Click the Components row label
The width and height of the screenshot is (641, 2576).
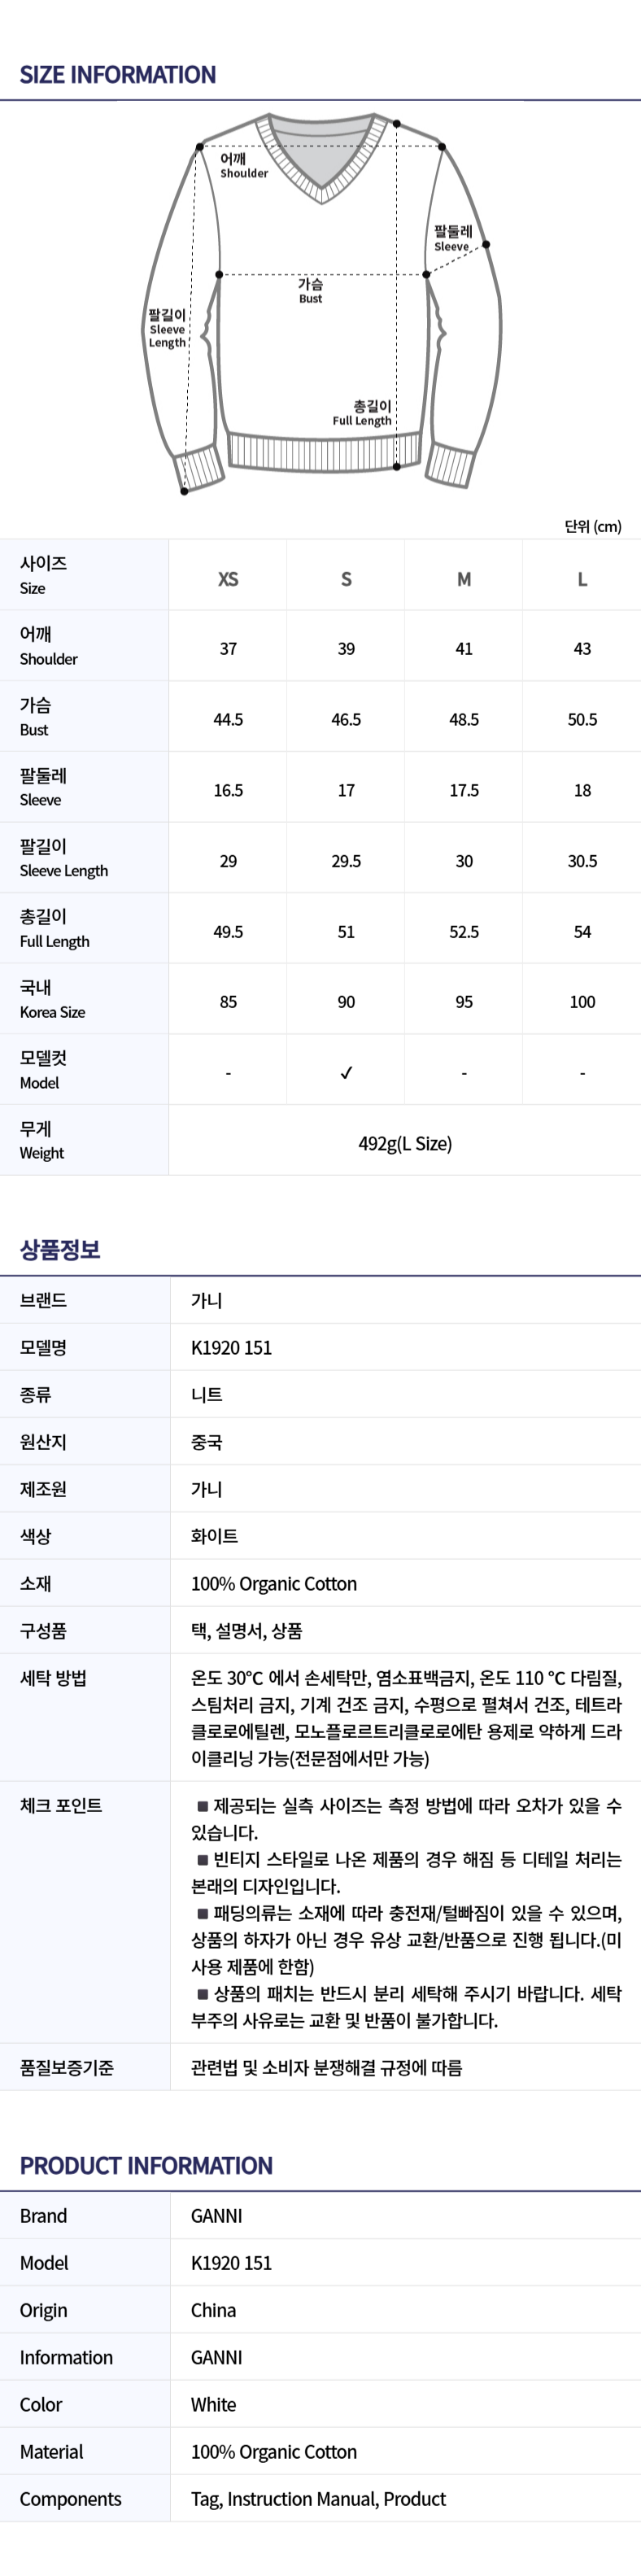70,2499
